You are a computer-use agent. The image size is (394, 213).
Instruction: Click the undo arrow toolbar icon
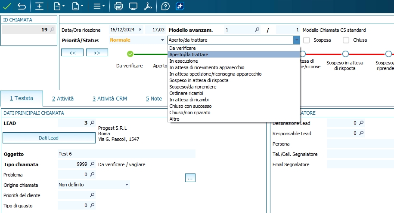22,6
